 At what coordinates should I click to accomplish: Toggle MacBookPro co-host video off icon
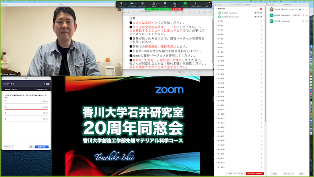pos(307,15)
